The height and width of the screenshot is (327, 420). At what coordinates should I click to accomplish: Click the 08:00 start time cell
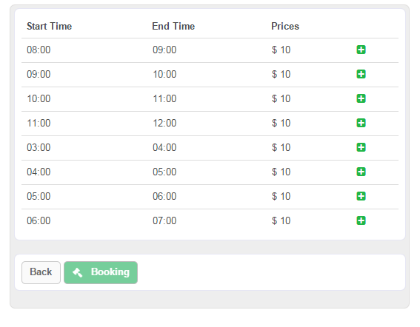pyautogui.click(x=39, y=50)
